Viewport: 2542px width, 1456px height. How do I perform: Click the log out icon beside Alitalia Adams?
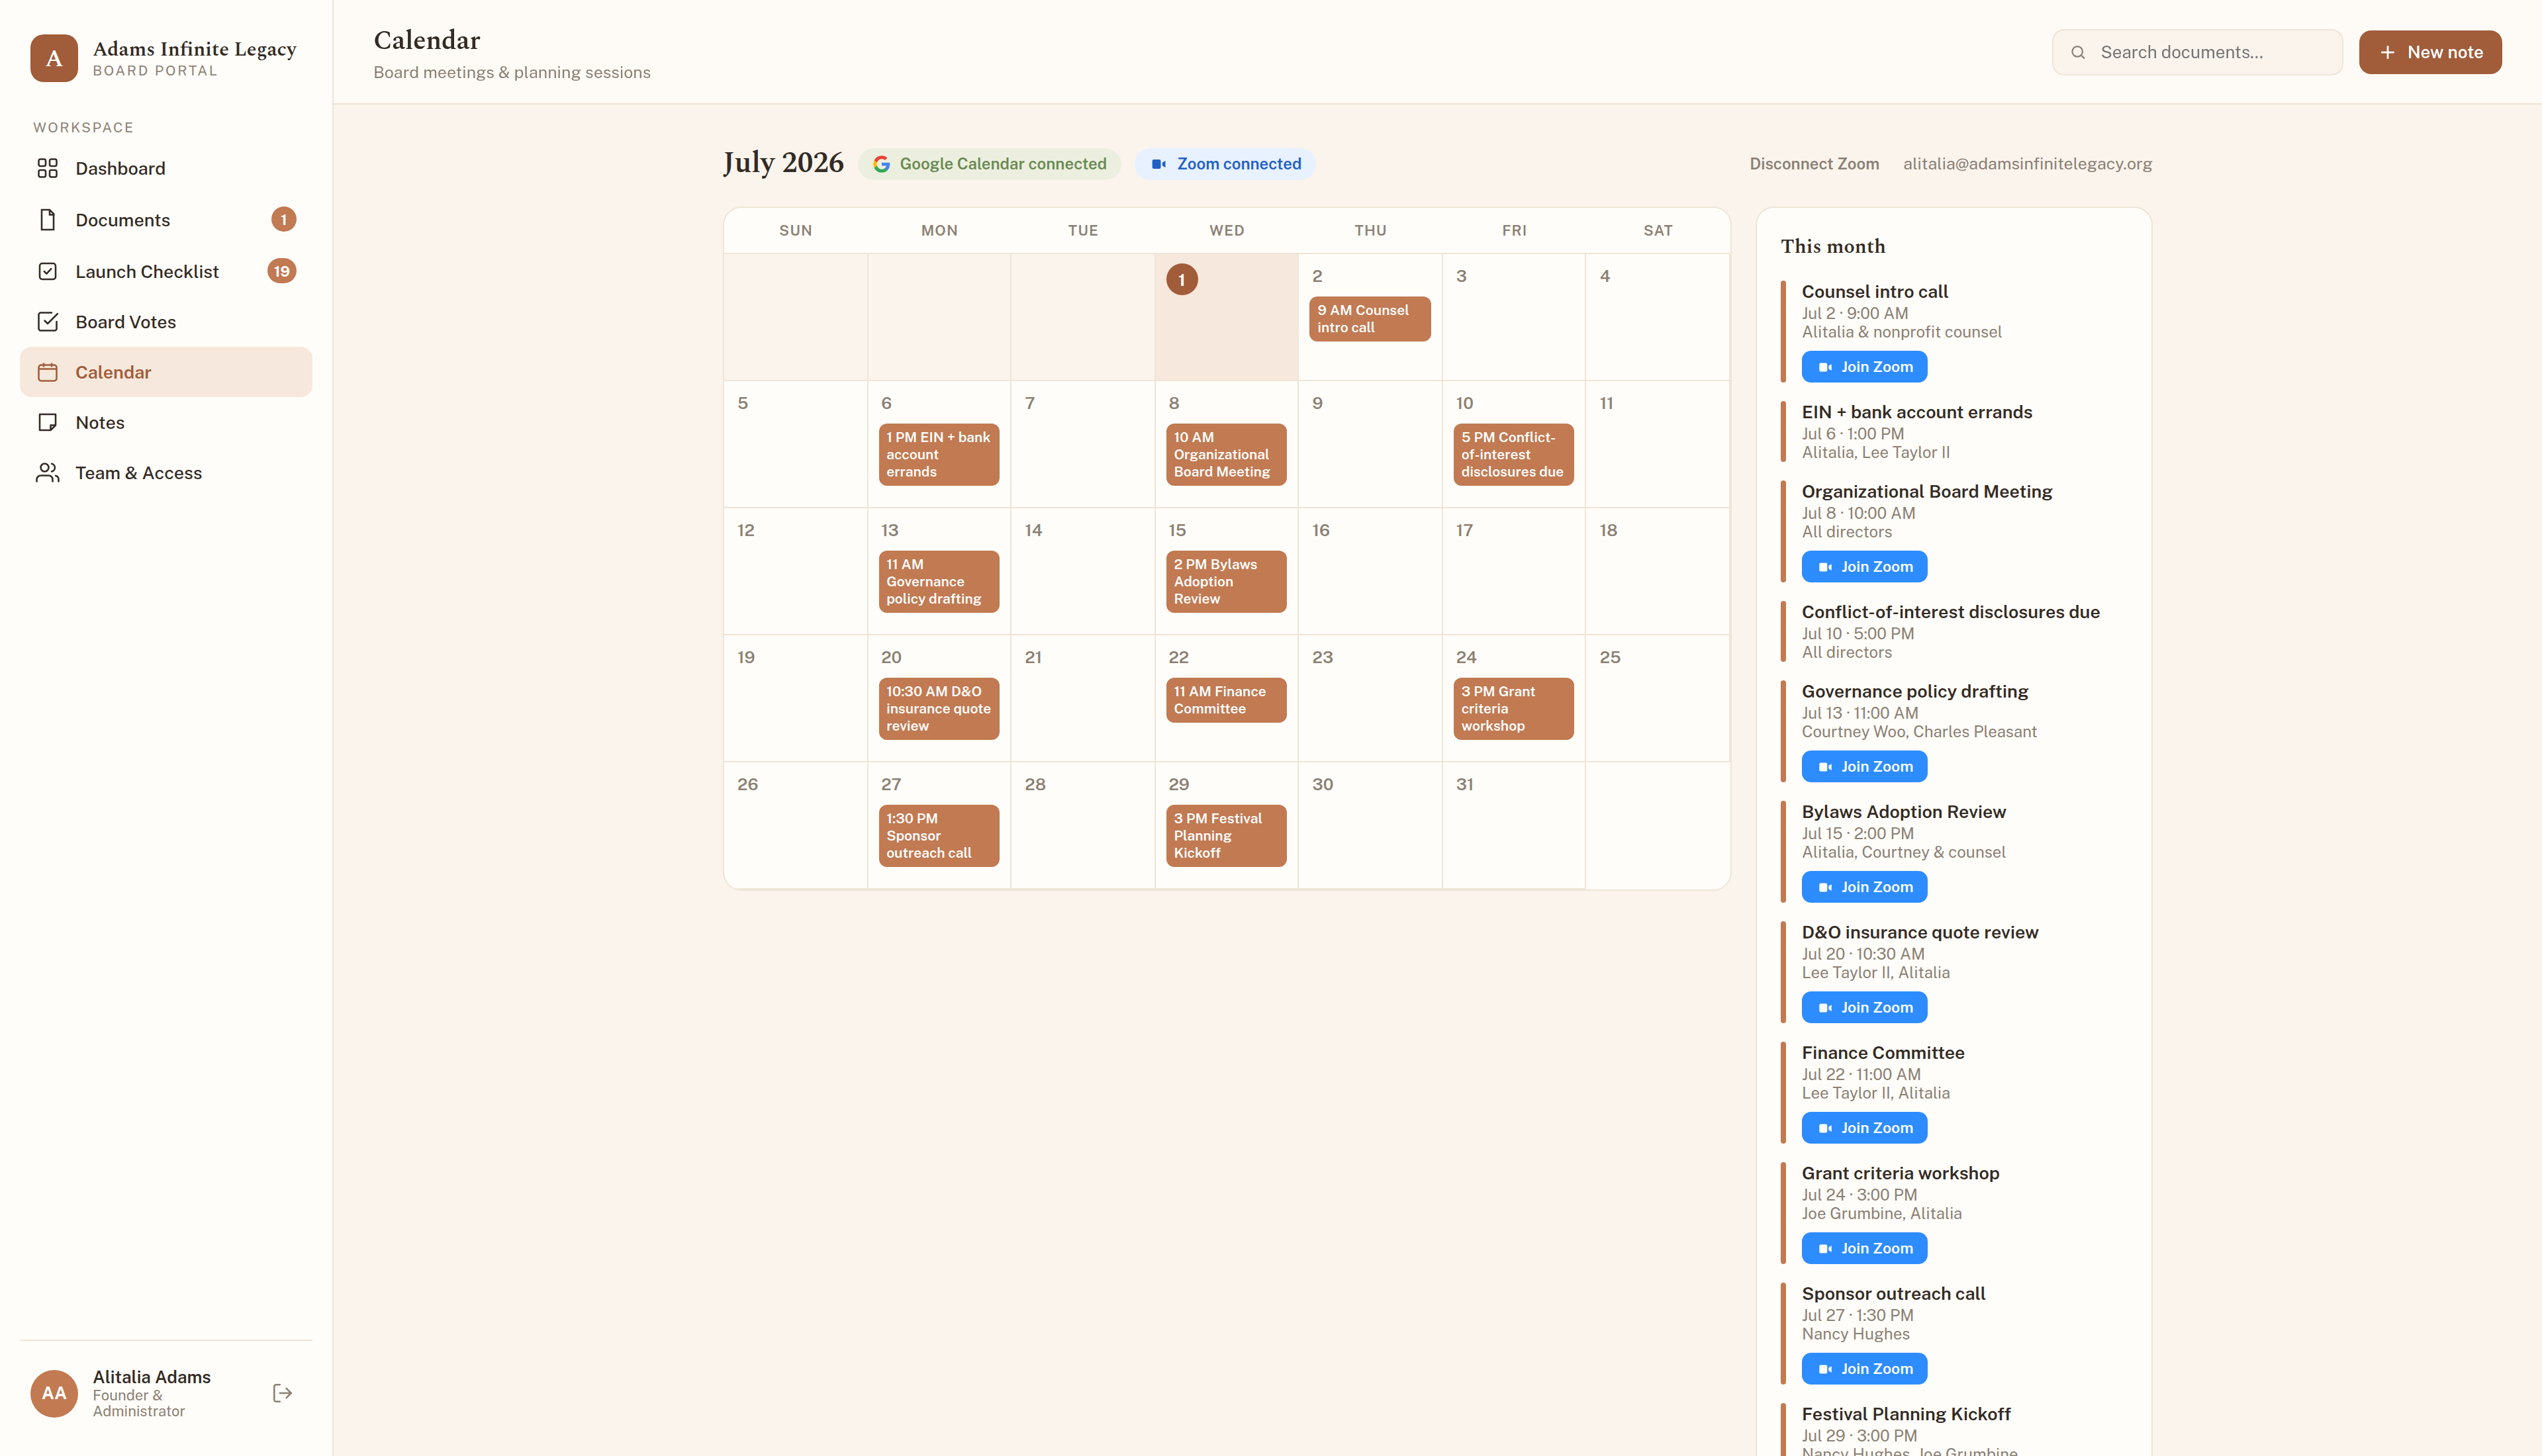tap(282, 1393)
